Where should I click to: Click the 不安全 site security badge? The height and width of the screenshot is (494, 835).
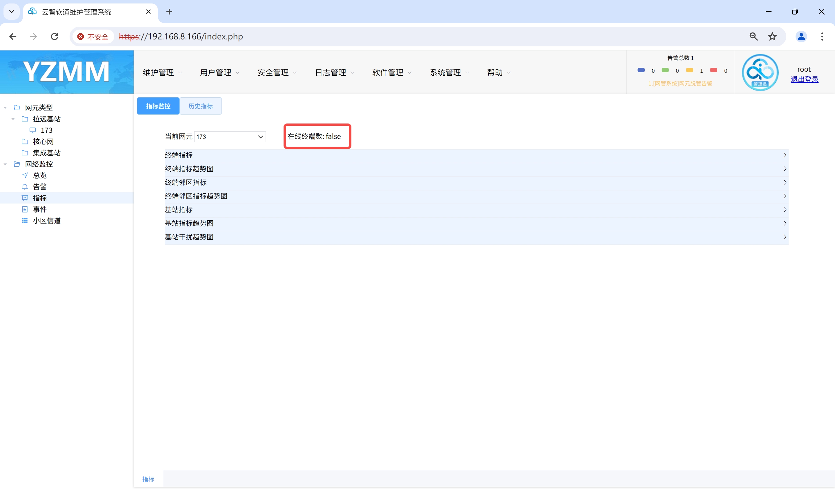point(93,37)
